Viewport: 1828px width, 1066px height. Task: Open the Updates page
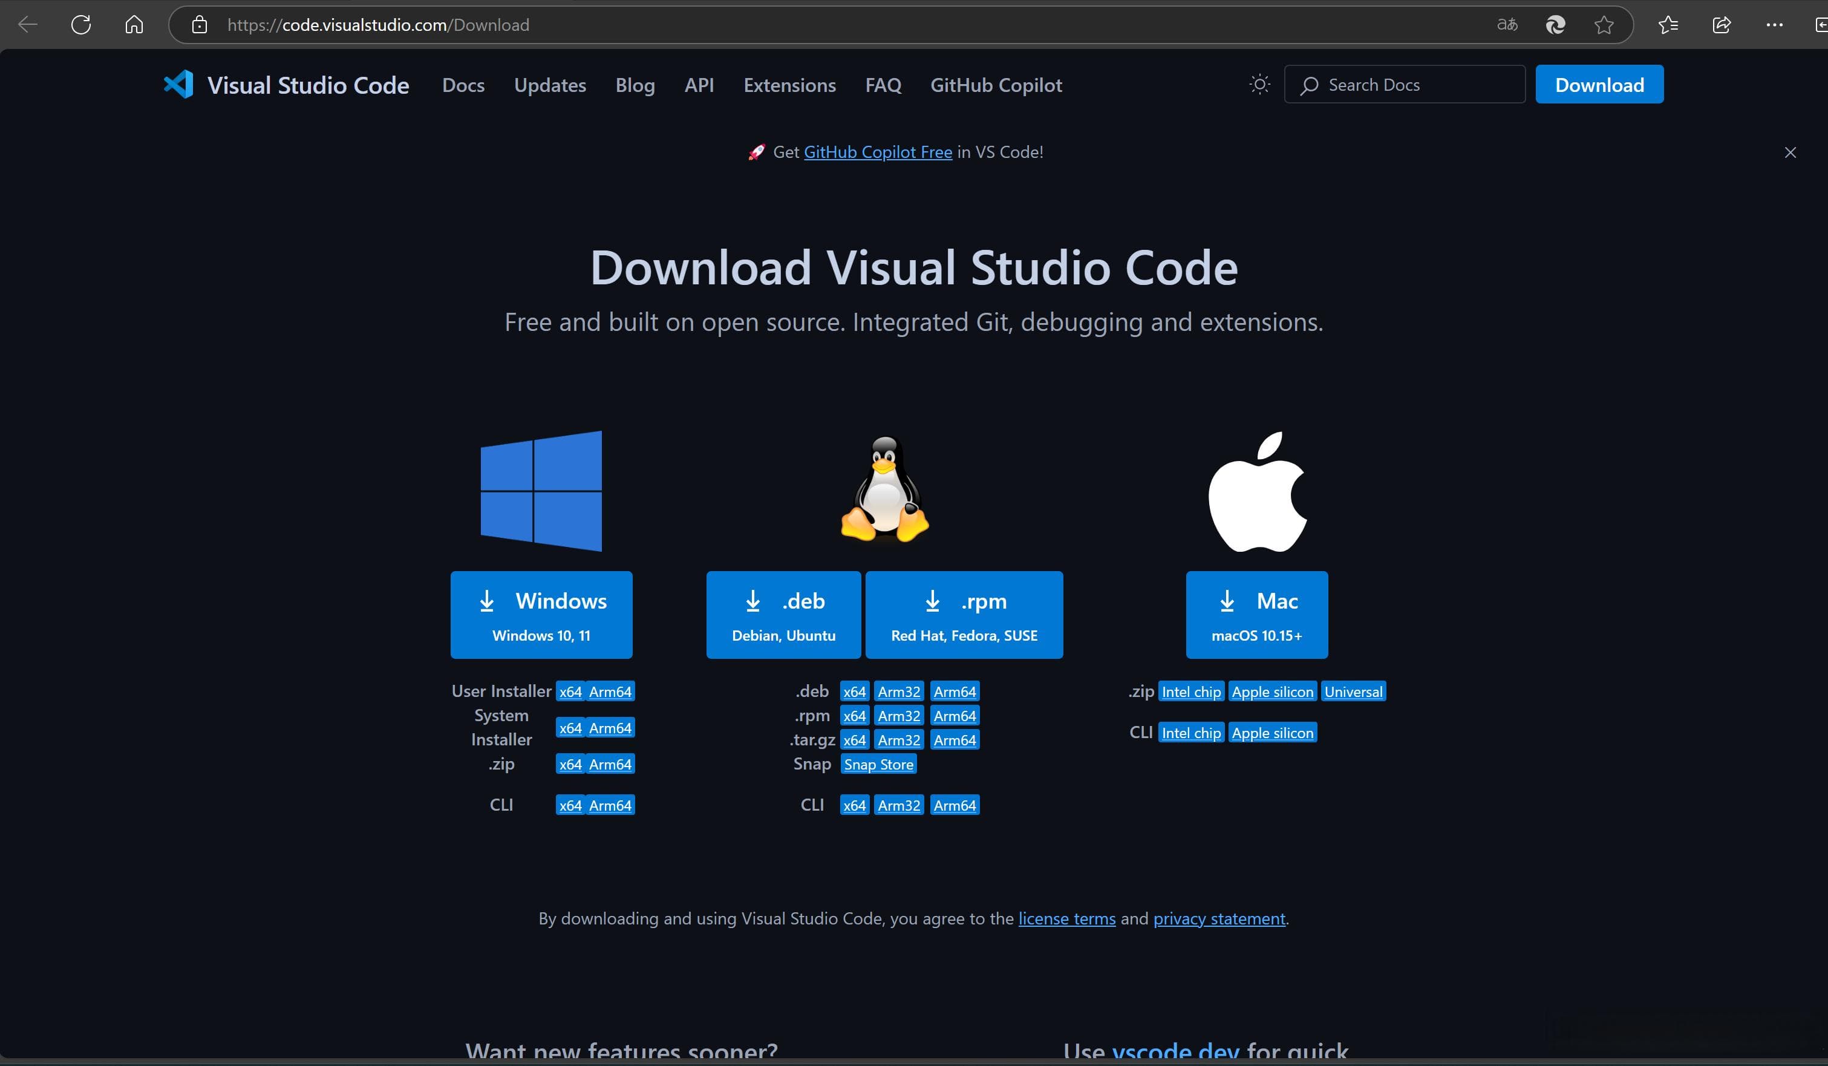[550, 85]
